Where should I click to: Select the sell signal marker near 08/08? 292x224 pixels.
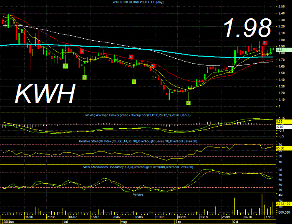(131, 57)
